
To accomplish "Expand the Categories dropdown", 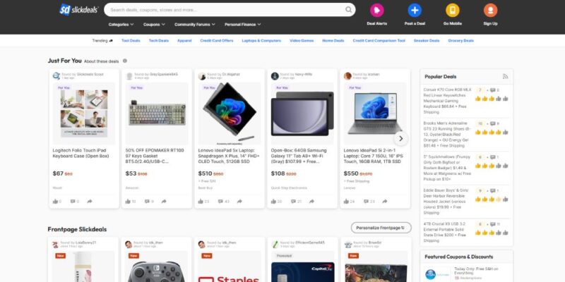I will [121, 25].
